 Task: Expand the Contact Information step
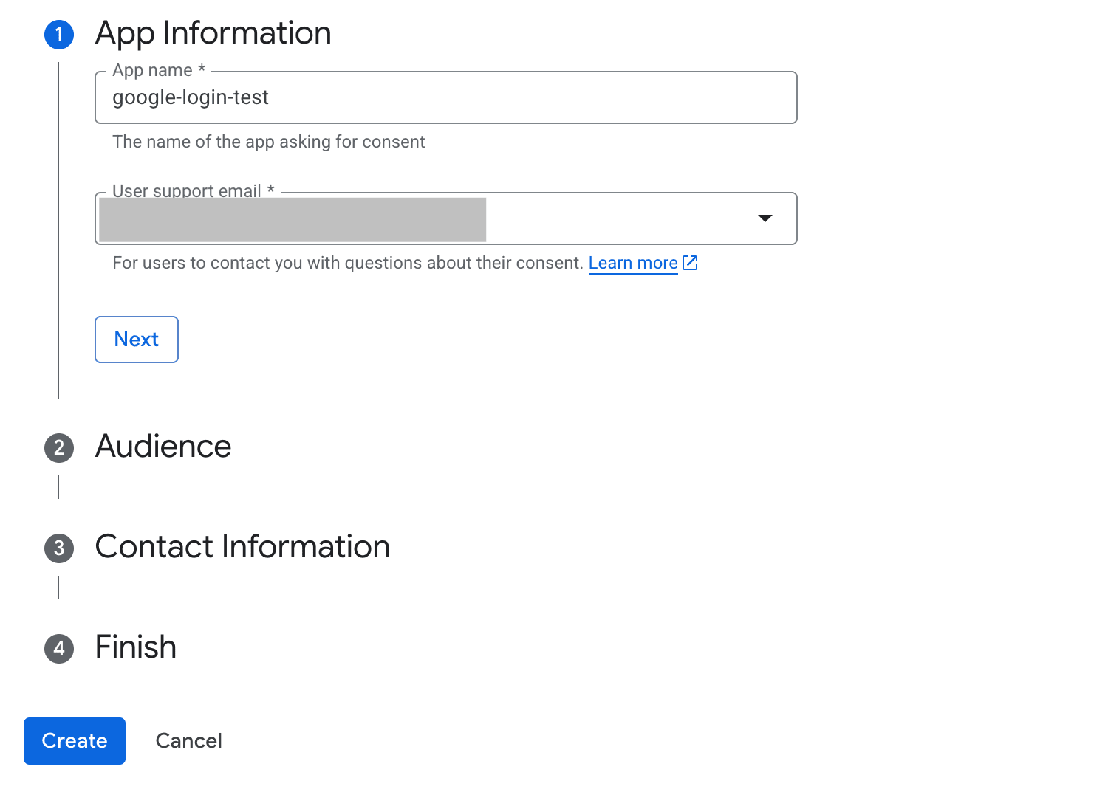(x=242, y=547)
